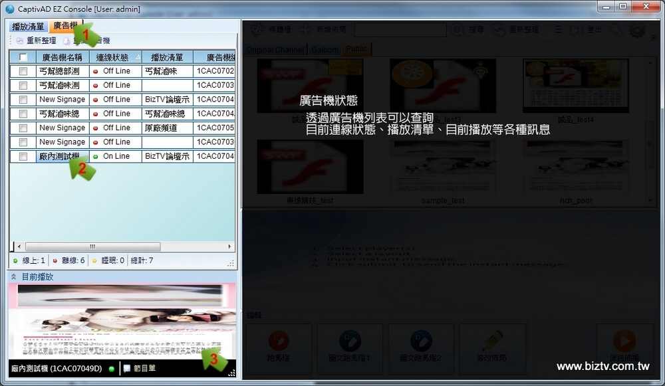Click the 登出 logout button
The height and width of the screenshot is (386, 665).
click(x=594, y=30)
